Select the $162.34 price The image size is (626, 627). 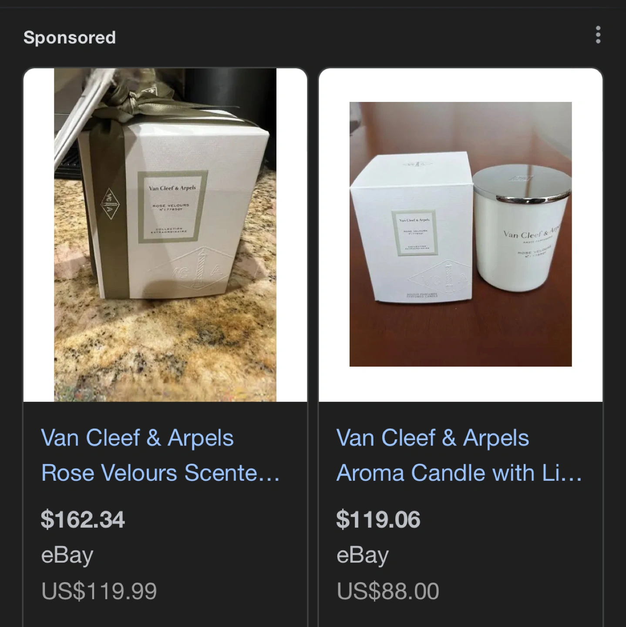pos(83,519)
